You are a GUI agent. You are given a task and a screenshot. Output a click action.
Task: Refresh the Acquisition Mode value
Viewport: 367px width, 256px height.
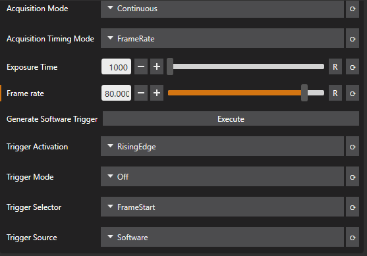pos(353,9)
